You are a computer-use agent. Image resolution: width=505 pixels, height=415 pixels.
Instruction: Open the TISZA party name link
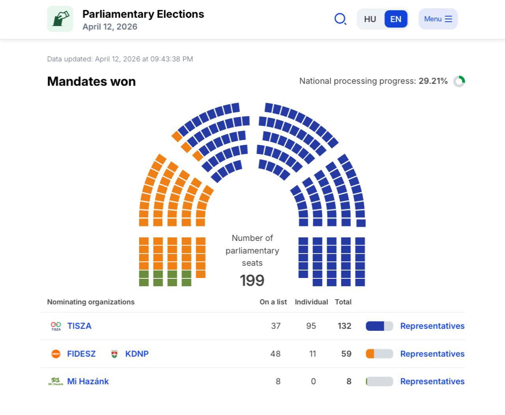[79, 326]
